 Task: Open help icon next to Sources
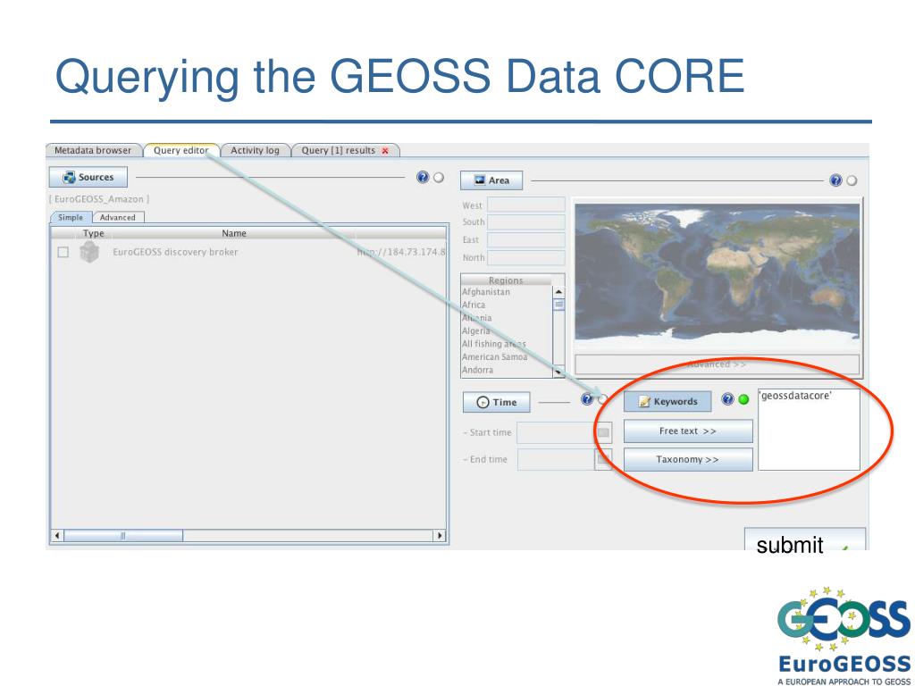[423, 178]
